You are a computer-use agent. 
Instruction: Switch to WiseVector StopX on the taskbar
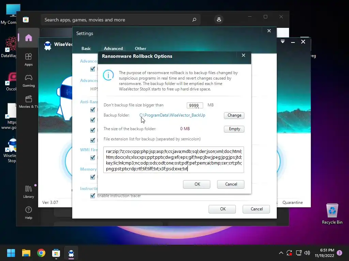[x=71, y=253]
